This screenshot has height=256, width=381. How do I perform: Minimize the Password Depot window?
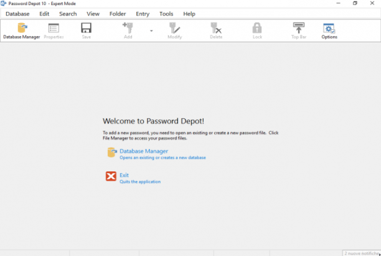click(338, 3)
